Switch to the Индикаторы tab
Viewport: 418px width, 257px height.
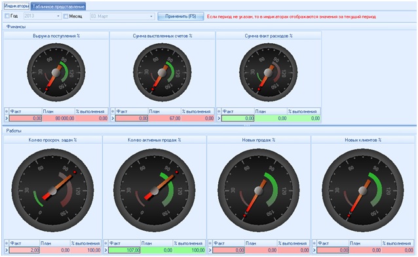(x=16, y=6)
